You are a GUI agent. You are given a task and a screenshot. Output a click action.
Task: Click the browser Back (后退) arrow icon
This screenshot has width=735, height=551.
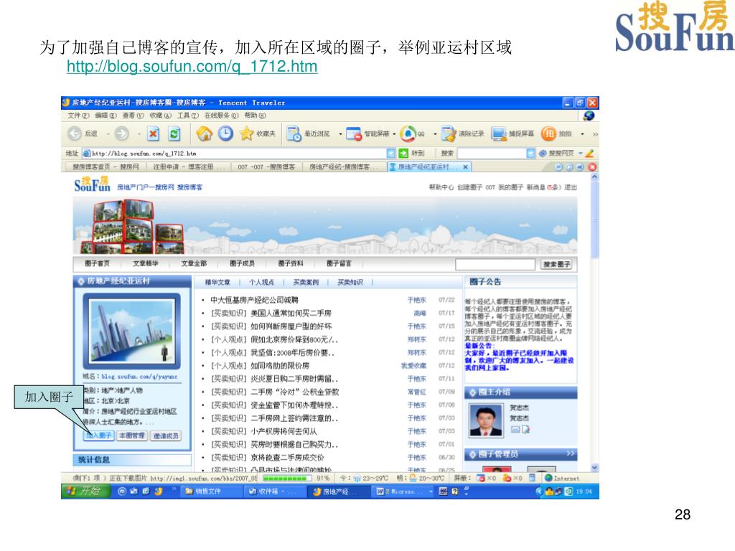[75, 134]
